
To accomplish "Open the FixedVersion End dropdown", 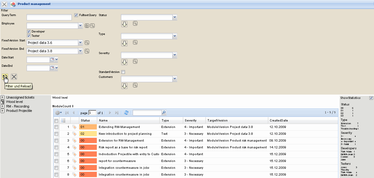I will tap(80, 51).
